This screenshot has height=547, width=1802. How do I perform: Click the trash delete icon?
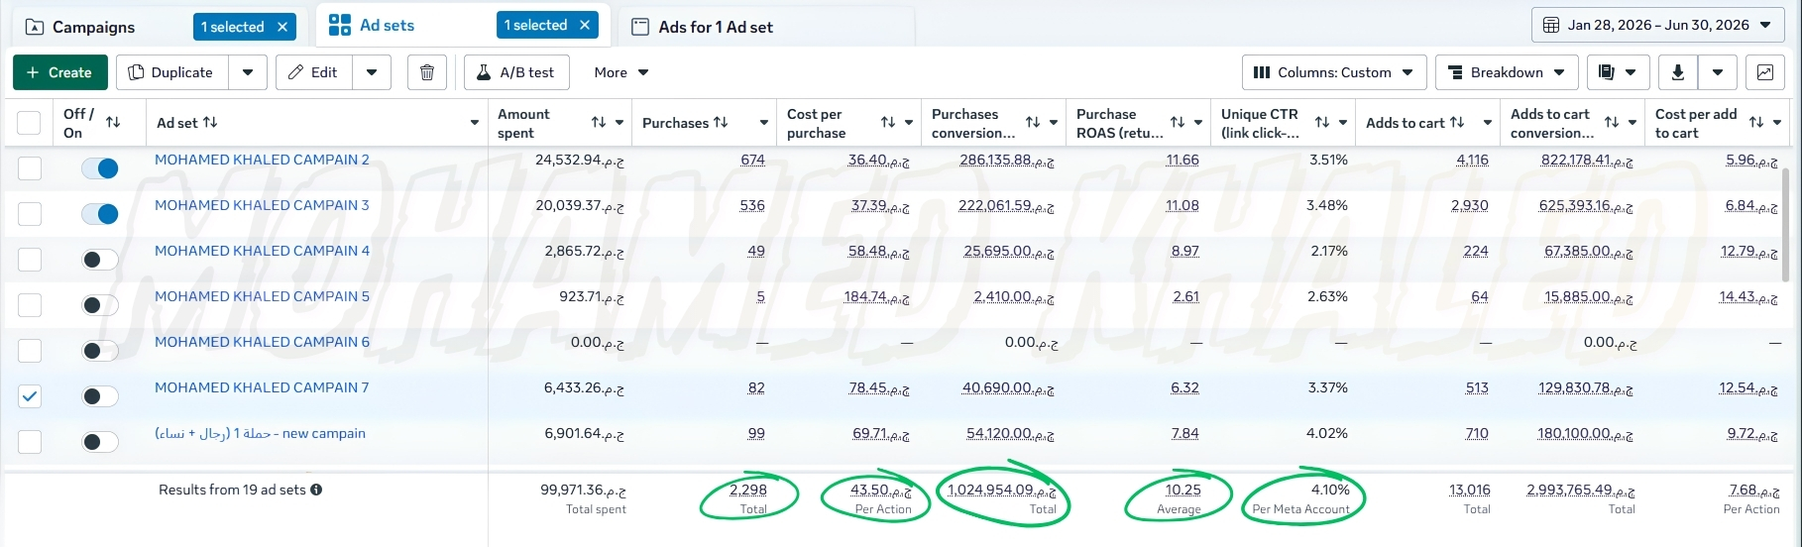pos(427,72)
